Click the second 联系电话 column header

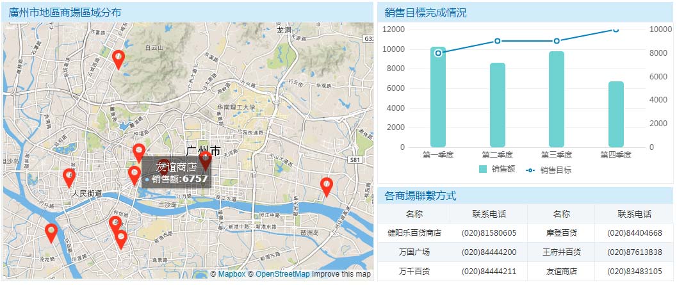[634, 214]
